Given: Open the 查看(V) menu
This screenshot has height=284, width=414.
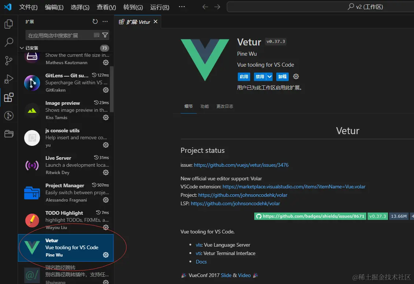Looking at the screenshot, I should [106, 7].
